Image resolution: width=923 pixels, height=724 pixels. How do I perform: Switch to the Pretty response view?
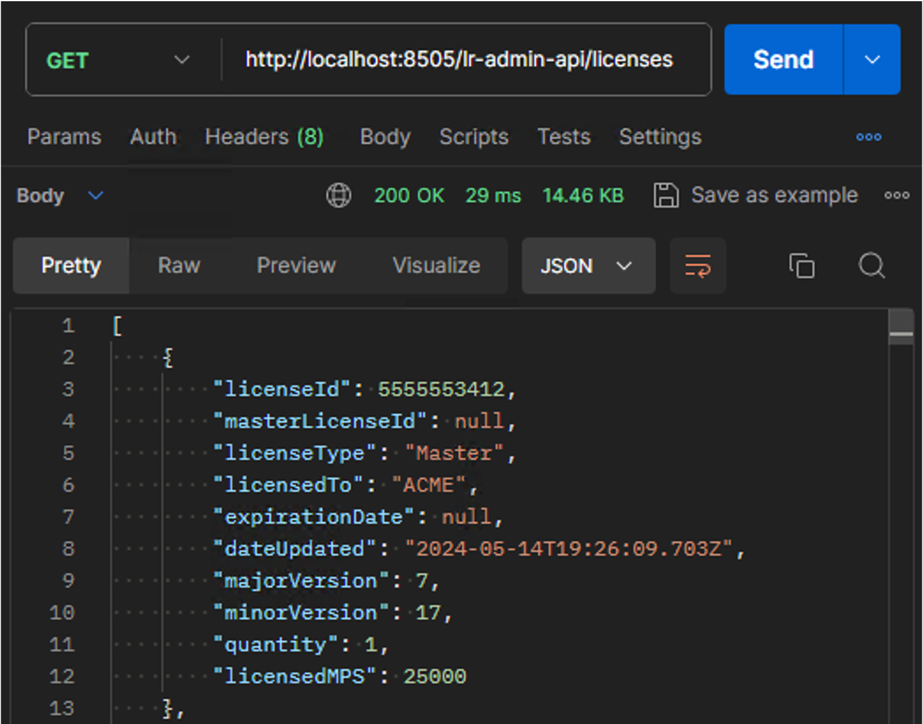coord(71,265)
